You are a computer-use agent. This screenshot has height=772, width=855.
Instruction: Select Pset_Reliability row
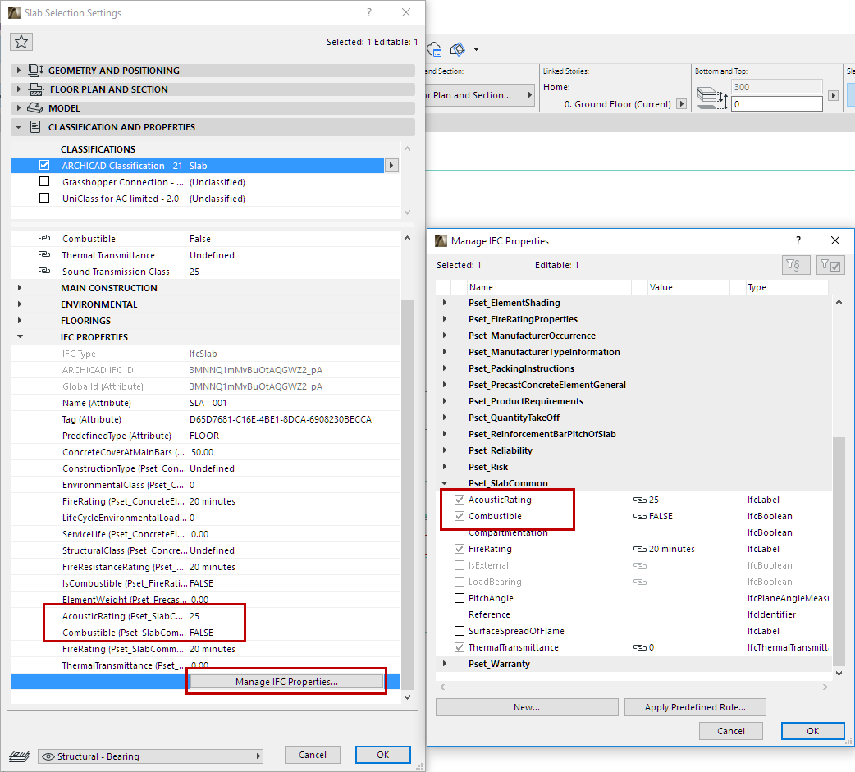tap(634, 450)
